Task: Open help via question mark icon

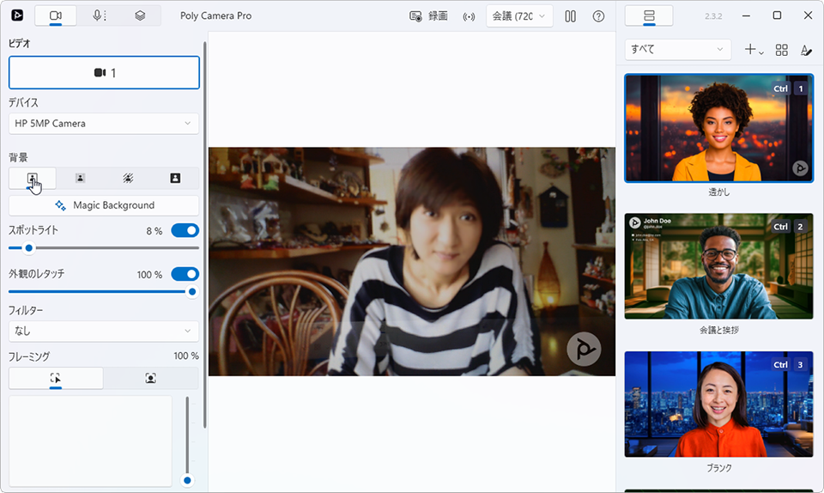Action: (x=598, y=16)
